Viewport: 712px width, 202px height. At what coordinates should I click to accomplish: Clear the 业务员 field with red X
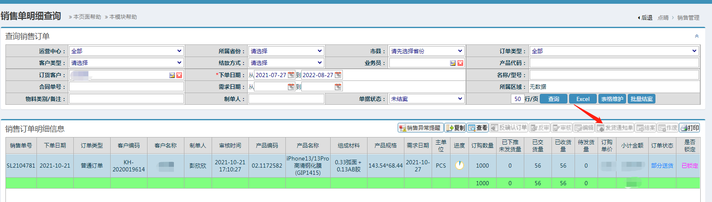460,63
